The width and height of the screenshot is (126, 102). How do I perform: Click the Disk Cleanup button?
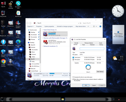[100, 72]
